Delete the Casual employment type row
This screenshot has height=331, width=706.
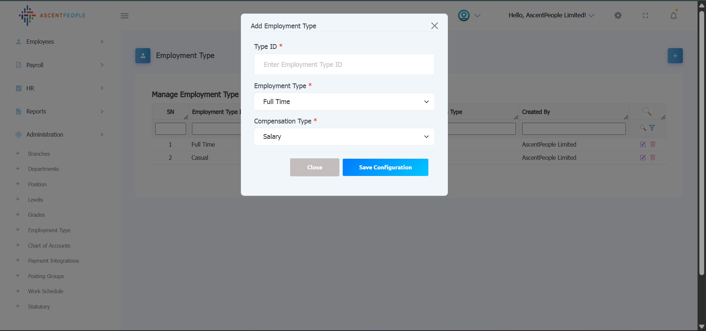point(653,158)
